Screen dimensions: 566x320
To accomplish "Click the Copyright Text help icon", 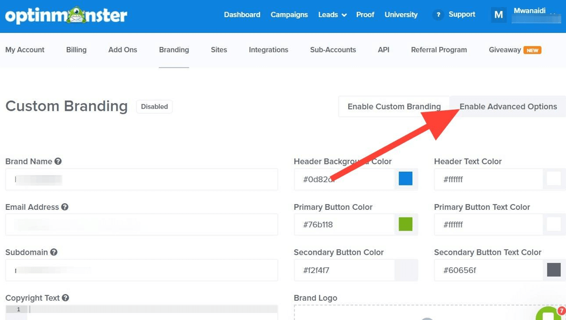I will click(x=67, y=298).
